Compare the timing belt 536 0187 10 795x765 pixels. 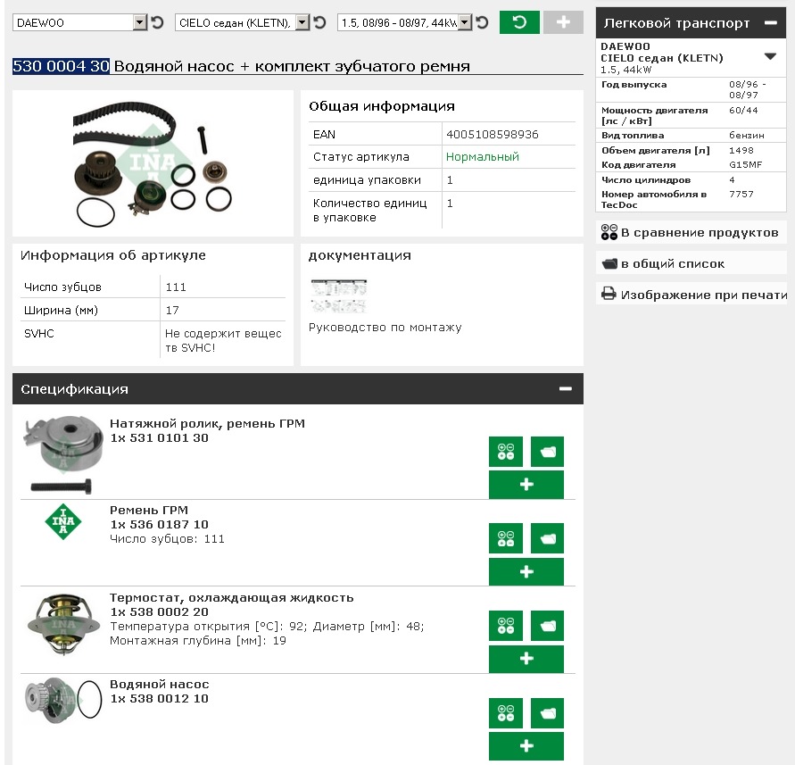pos(506,538)
